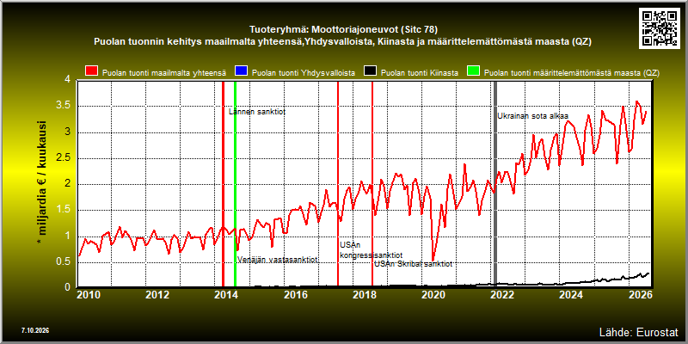Select legend label Puolan tuonti määrittelemättömästä maasta (QZ)
Screen dimensions: 688x344
click(x=572, y=73)
